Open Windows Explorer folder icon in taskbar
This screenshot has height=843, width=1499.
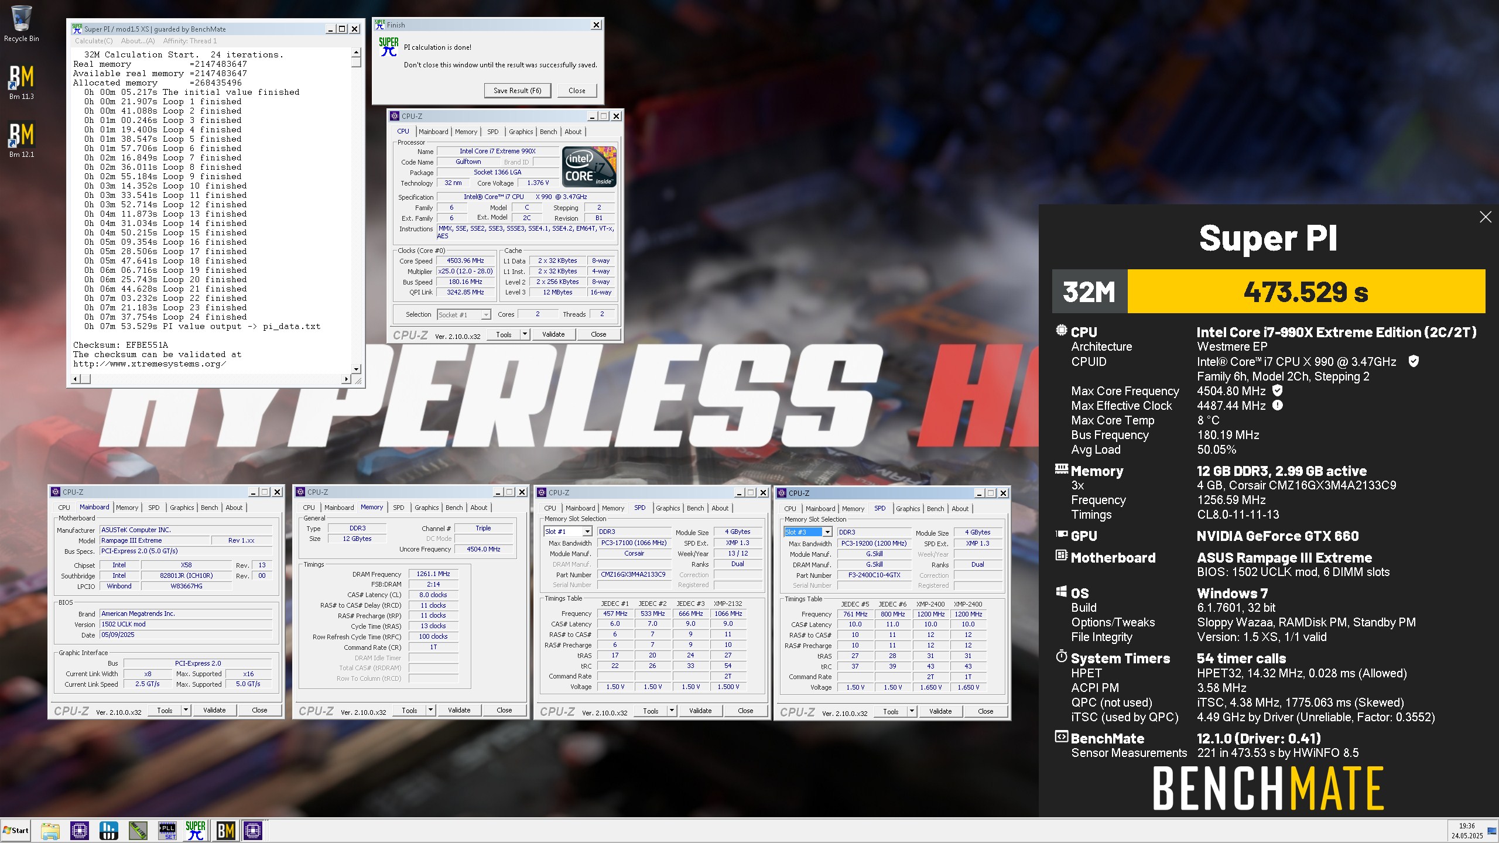[x=50, y=830]
